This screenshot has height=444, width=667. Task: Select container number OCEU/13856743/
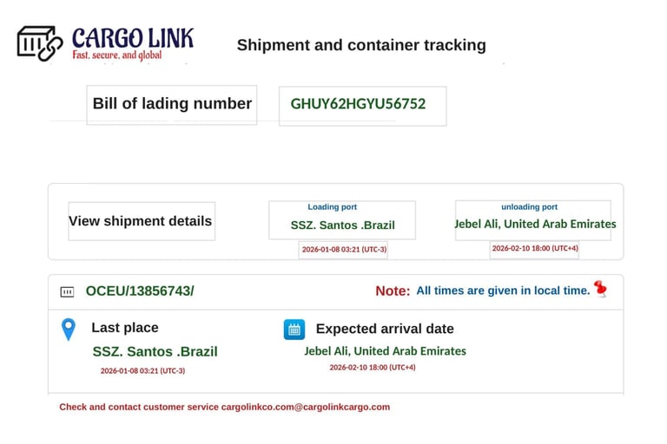point(140,291)
